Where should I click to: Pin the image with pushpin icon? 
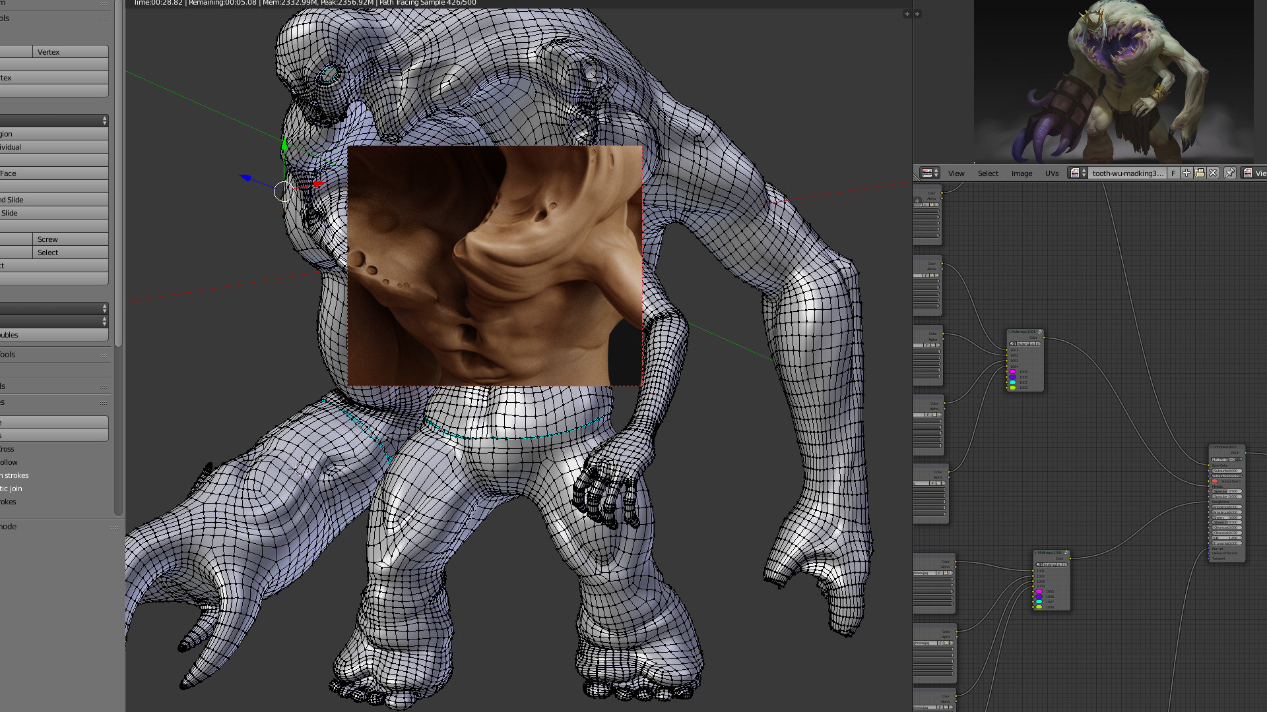tap(1230, 173)
